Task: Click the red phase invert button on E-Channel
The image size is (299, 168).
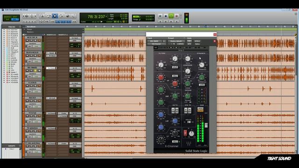Action: pyautogui.click(x=185, y=133)
